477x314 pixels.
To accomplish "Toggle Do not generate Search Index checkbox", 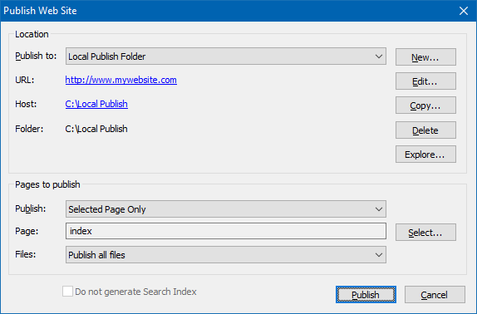I will [67, 292].
